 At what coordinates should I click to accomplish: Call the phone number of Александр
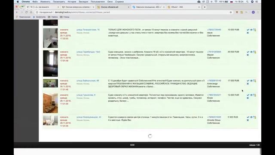214,81
